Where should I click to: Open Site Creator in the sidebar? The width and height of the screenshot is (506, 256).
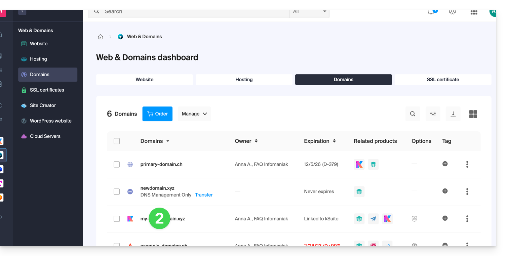pos(43,105)
